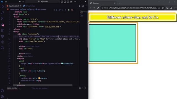Screen dimensions: 177x99
Task: Toggle the primary side bar layout
Action: pyautogui.click(x=62, y=2)
